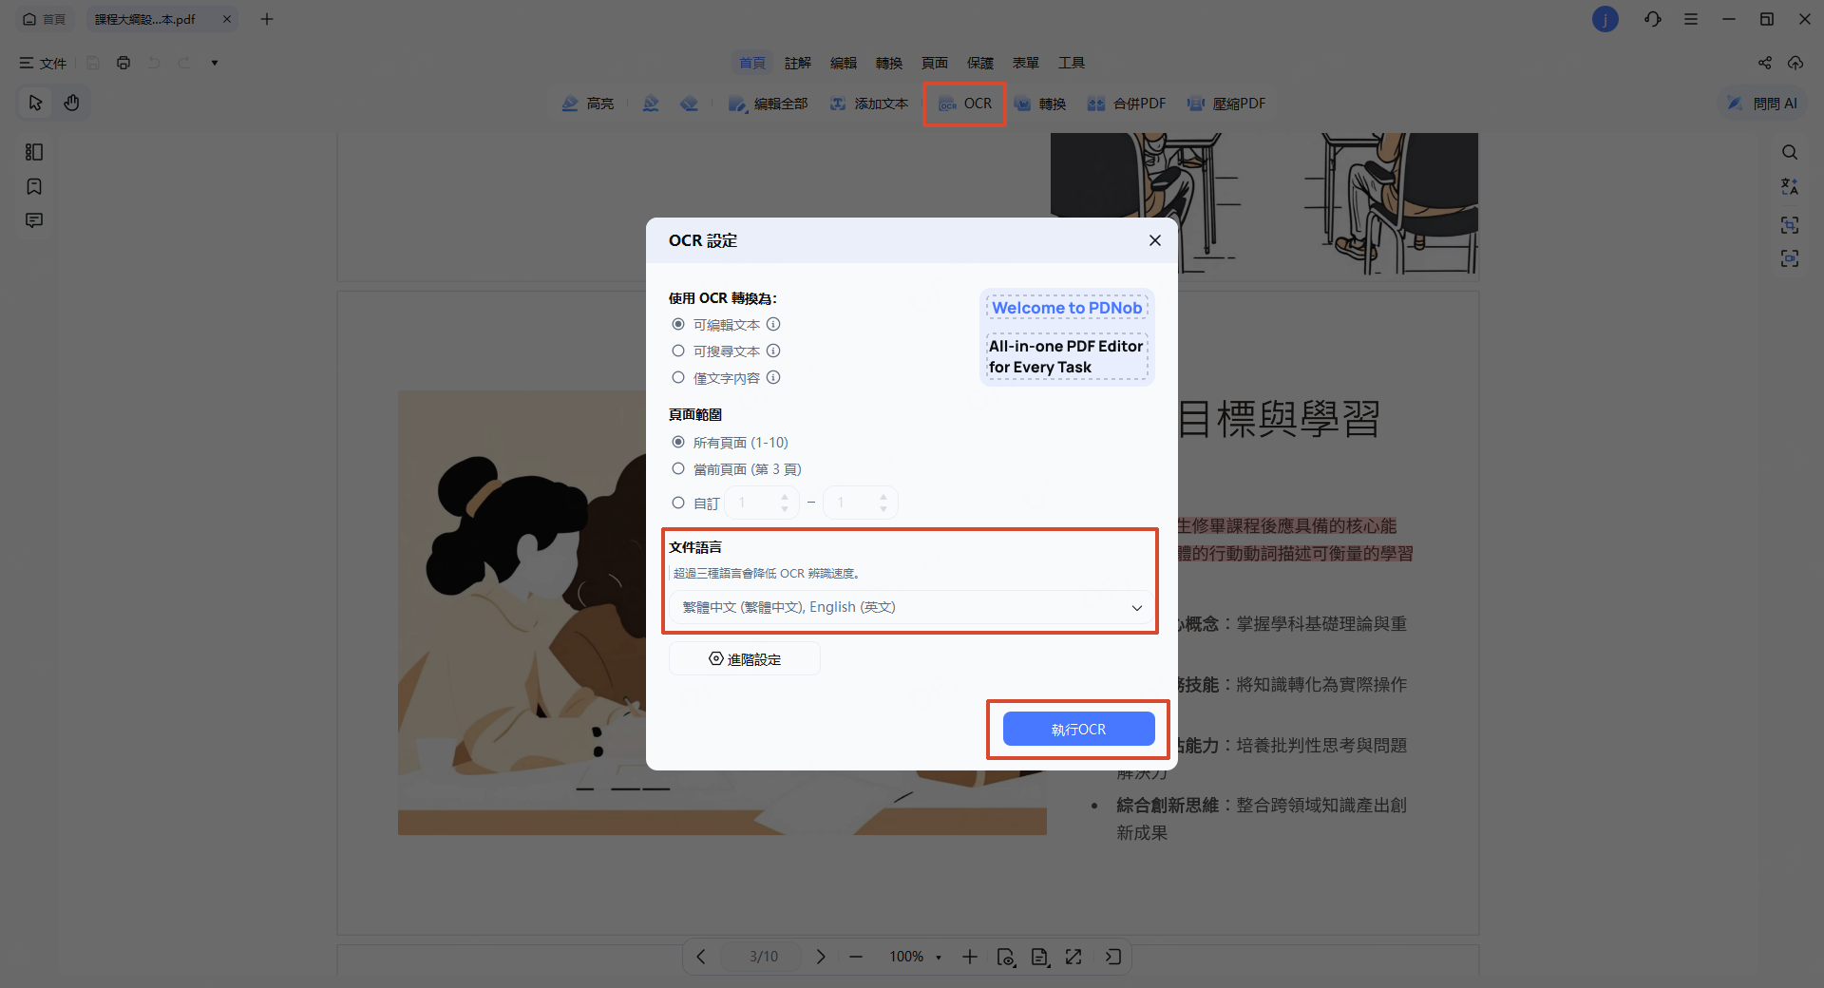The width and height of the screenshot is (1824, 988).
Task: Open the top-right three-line main menu
Action: coord(1691,19)
